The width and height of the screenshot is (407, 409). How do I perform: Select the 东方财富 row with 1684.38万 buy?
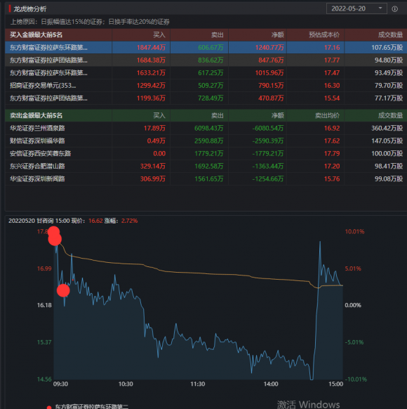click(x=206, y=60)
